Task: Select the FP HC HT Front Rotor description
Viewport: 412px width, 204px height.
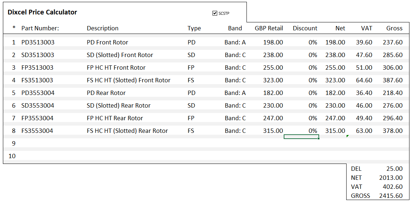Action: tap(116, 68)
